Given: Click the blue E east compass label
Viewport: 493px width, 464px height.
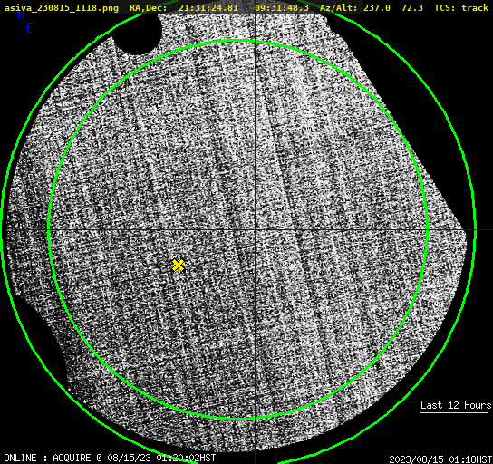Looking at the screenshot, I should coord(30,28).
